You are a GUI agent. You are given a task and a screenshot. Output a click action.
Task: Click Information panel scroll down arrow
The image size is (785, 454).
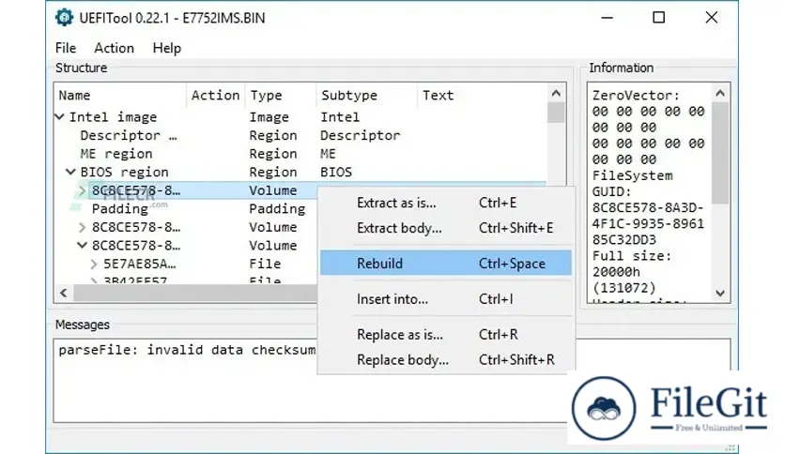[720, 293]
